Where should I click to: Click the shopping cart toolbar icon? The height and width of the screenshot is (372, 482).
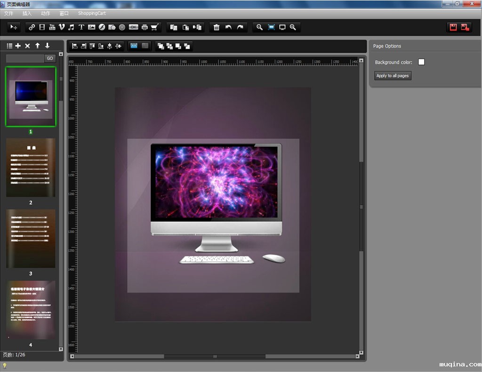tap(154, 27)
